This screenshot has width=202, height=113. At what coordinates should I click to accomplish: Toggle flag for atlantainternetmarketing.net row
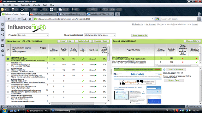coord(8,75)
